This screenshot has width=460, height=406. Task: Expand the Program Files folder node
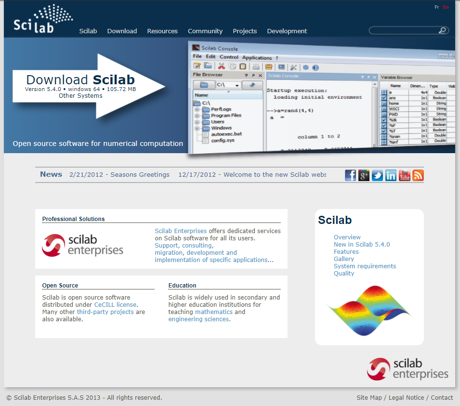click(x=197, y=116)
